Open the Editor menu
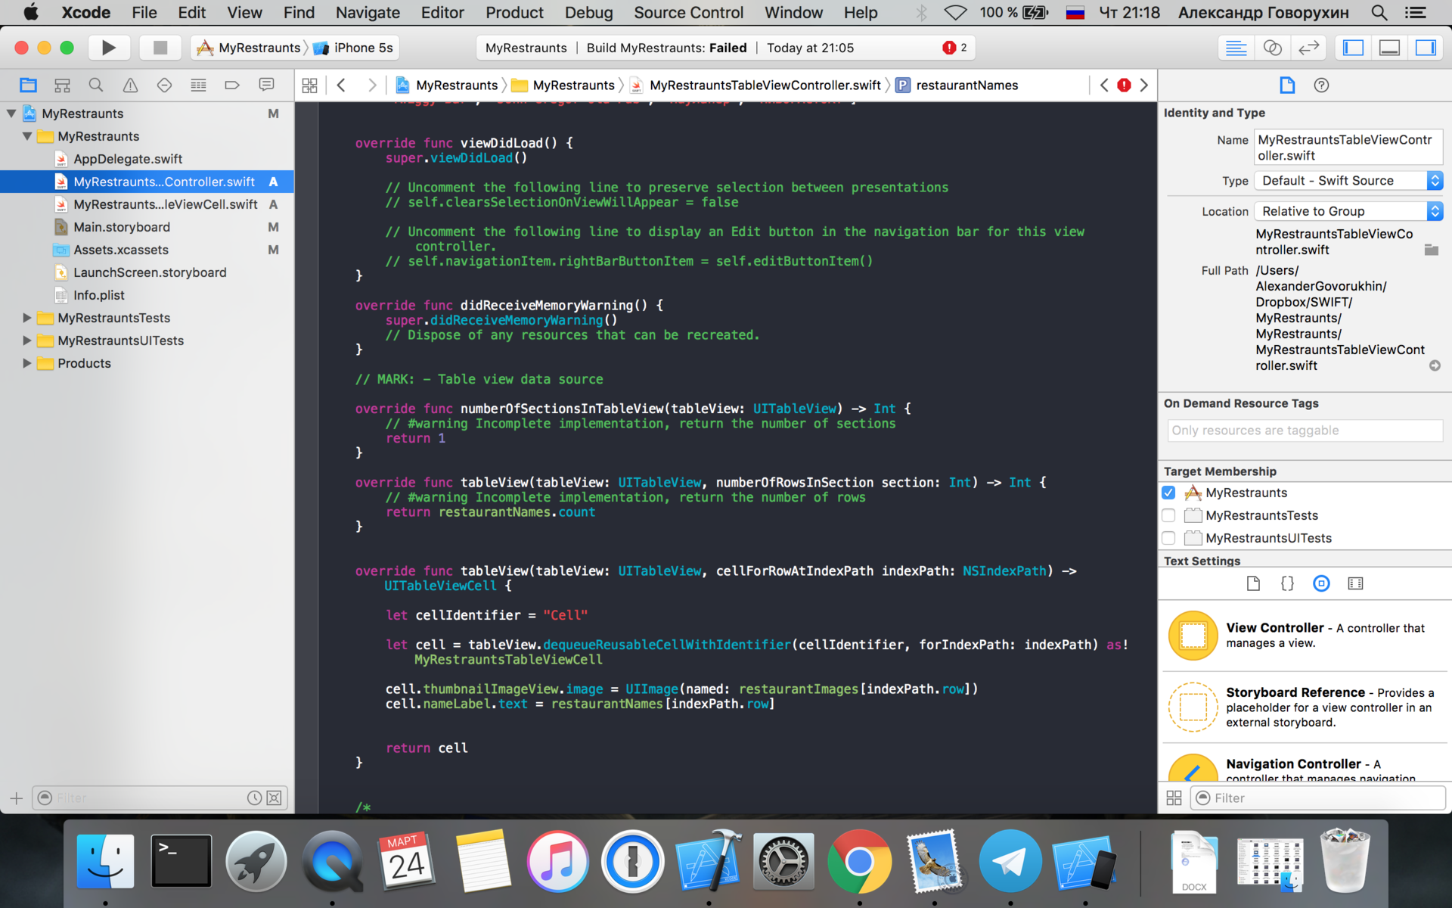The width and height of the screenshot is (1452, 908). pos(442,13)
